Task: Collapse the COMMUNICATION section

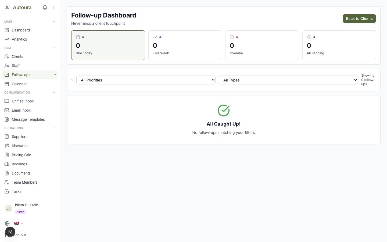Action: click(54, 92)
